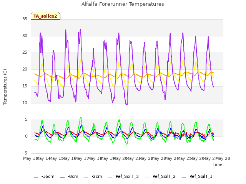Viewport: 246px width, 184px height.
Task: Click the y-axis tick value 20
Action: coord(25,69)
